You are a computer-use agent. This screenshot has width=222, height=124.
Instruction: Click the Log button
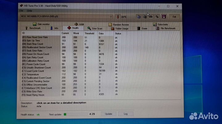[x=125, y=114]
